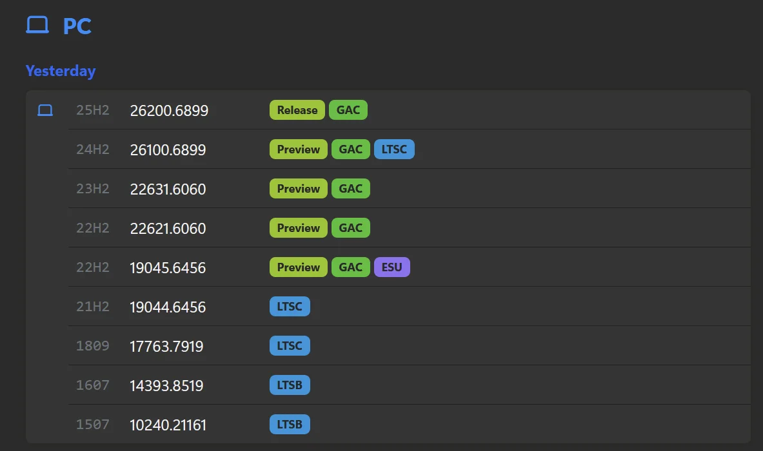This screenshot has width=763, height=451.
Task: Open build 26200.6899 entry
Action: click(x=169, y=111)
